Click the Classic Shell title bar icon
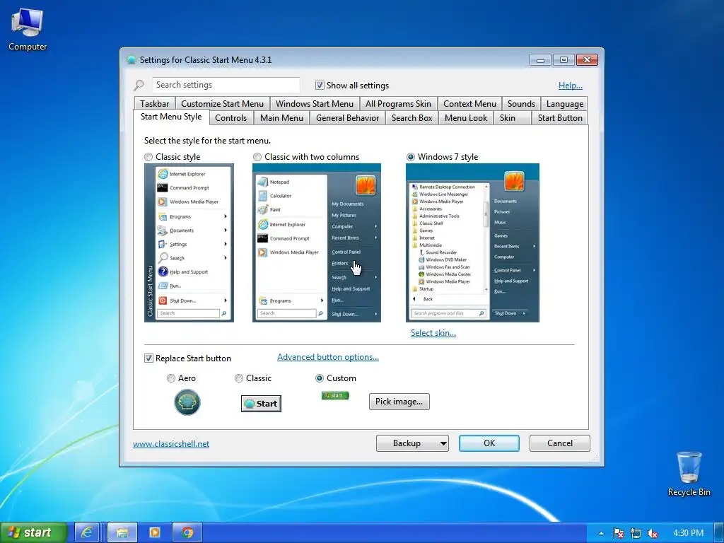Image resolution: width=724 pixels, height=543 pixels. pyautogui.click(x=131, y=59)
